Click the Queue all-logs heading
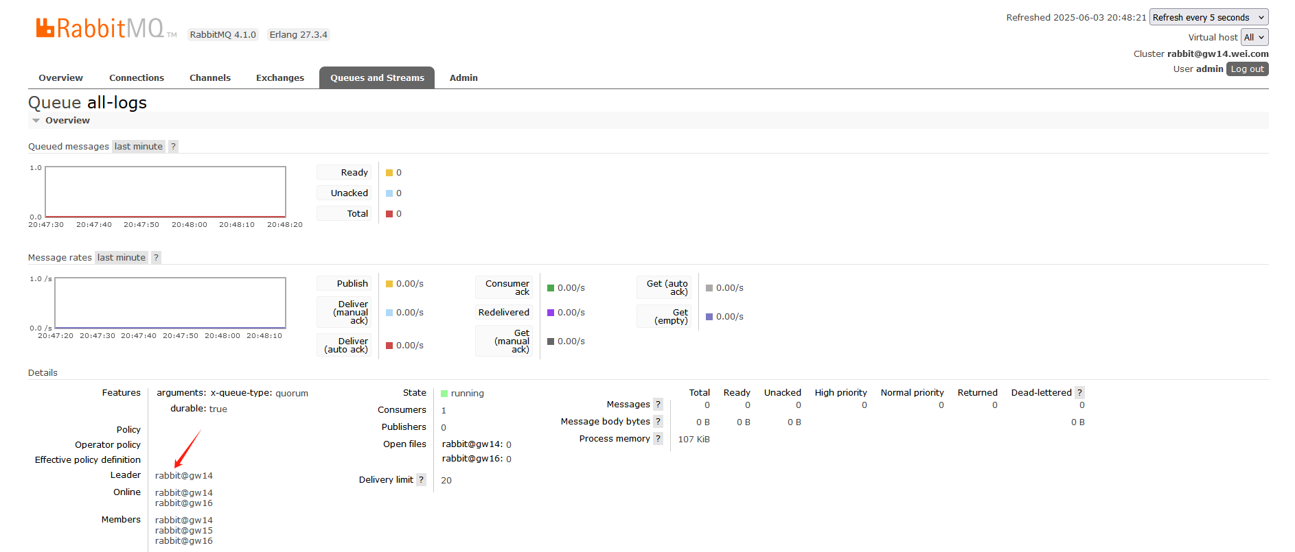The width and height of the screenshot is (1295, 552). tap(87, 102)
